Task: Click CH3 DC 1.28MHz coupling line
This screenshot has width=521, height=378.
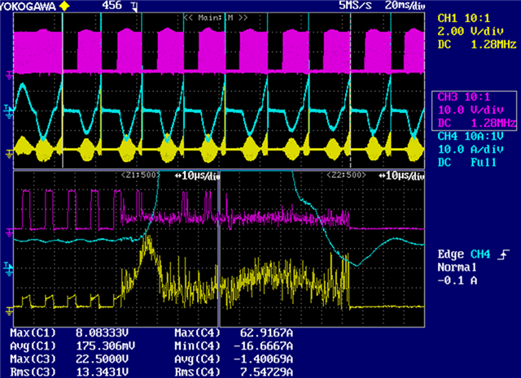Action: (x=477, y=123)
